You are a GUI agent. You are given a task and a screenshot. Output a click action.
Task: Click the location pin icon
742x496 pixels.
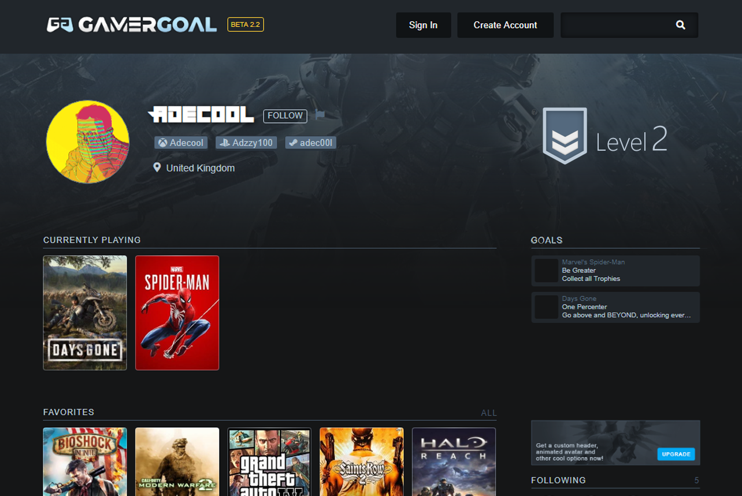tap(157, 167)
